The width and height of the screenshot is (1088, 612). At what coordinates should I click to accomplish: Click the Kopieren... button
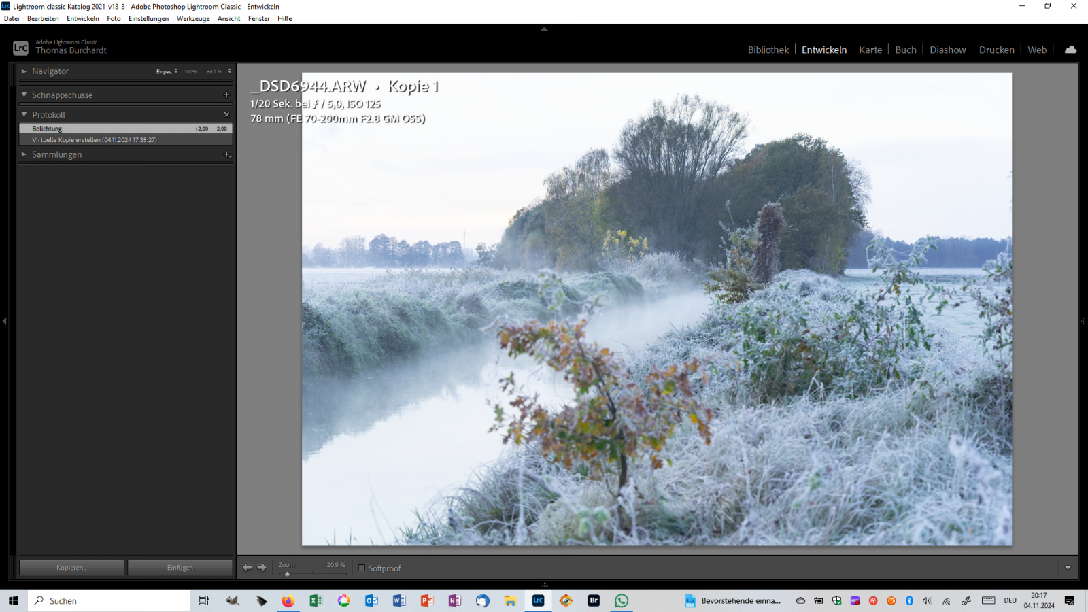[x=71, y=568]
